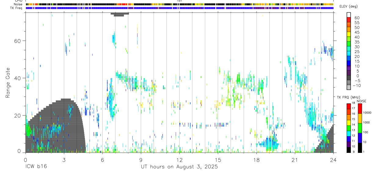375x173 pixels.
Task: Click the '20' tick on the Range Gate axis
Action: pos(17,116)
